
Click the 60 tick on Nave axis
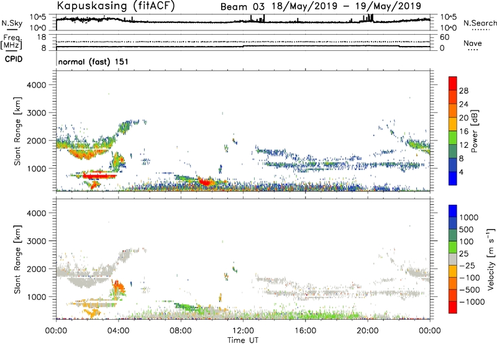click(x=444, y=37)
